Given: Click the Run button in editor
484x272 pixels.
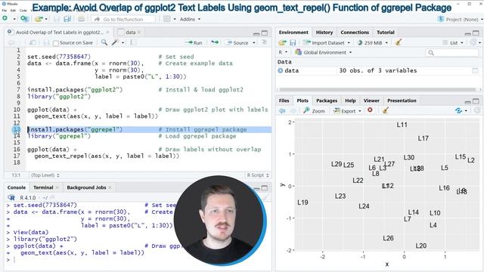Looking at the screenshot, I should pyautogui.click(x=194, y=43).
